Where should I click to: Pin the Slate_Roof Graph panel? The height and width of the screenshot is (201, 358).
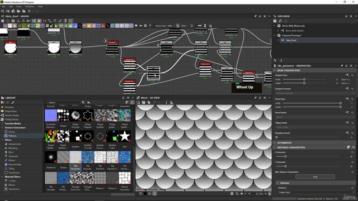[x=256, y=16]
